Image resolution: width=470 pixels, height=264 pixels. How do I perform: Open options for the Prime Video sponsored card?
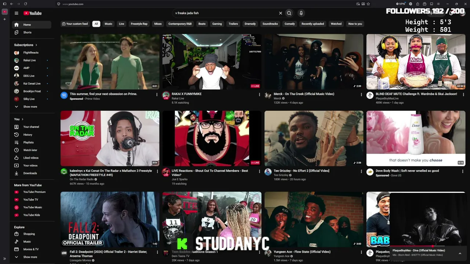pyautogui.click(x=157, y=95)
